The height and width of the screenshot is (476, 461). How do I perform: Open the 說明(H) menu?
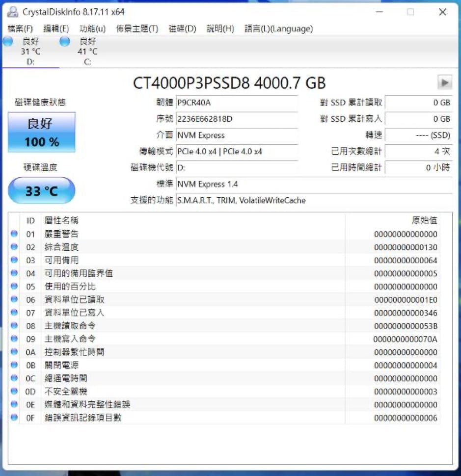pos(220,28)
